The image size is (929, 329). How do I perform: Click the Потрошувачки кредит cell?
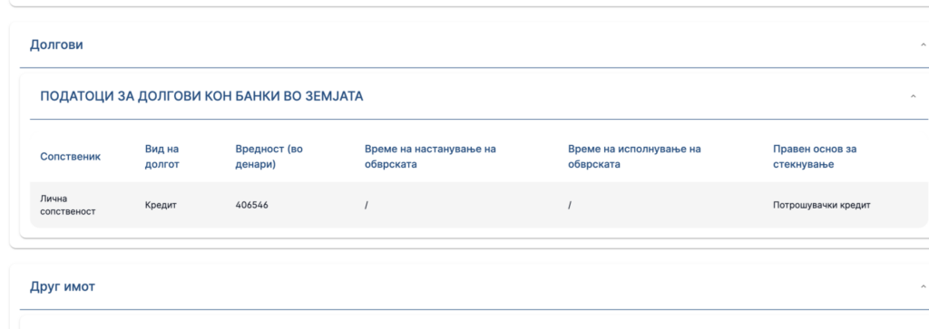click(822, 206)
